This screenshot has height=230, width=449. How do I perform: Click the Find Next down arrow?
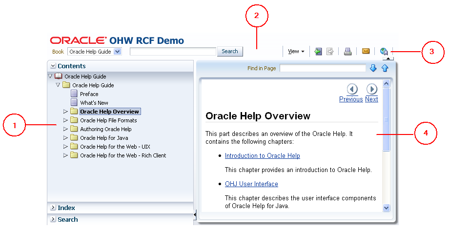pyautogui.click(x=373, y=68)
